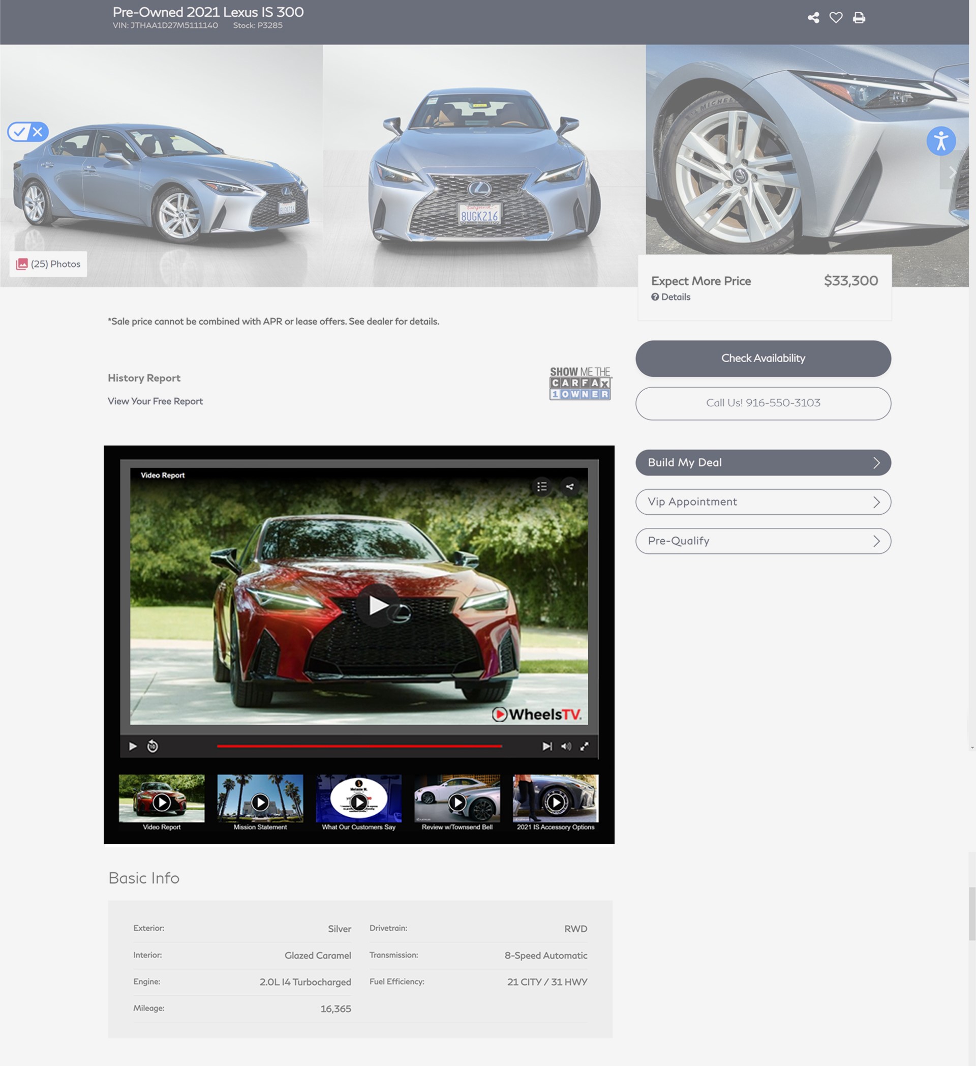976x1066 pixels.
Task: Open the photo gallery via (25) Photos
Action: point(48,264)
